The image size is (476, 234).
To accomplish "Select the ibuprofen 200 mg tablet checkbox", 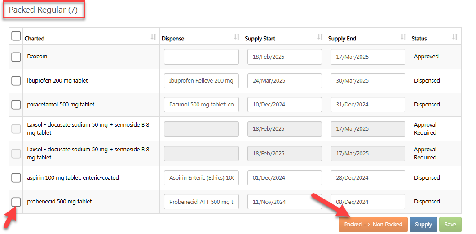I will (x=16, y=81).
